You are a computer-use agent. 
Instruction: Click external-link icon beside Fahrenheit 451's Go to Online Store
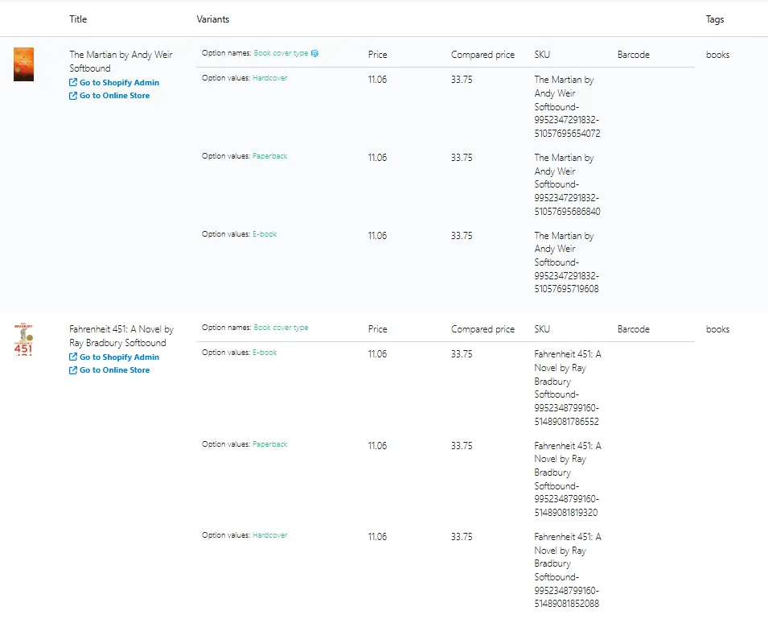click(x=73, y=370)
